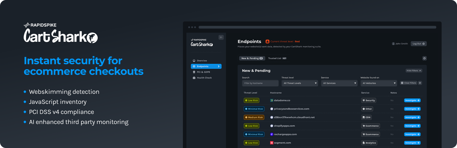The height and width of the screenshot is (148, 457).
Task: Click Minimal Risk badge for rechargeapps.com
Action: pos(254,134)
